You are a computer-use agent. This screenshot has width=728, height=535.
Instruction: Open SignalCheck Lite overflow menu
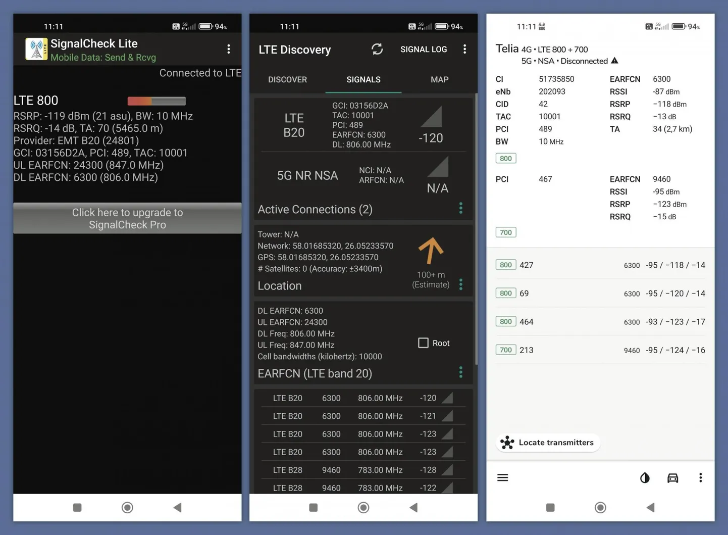click(229, 49)
